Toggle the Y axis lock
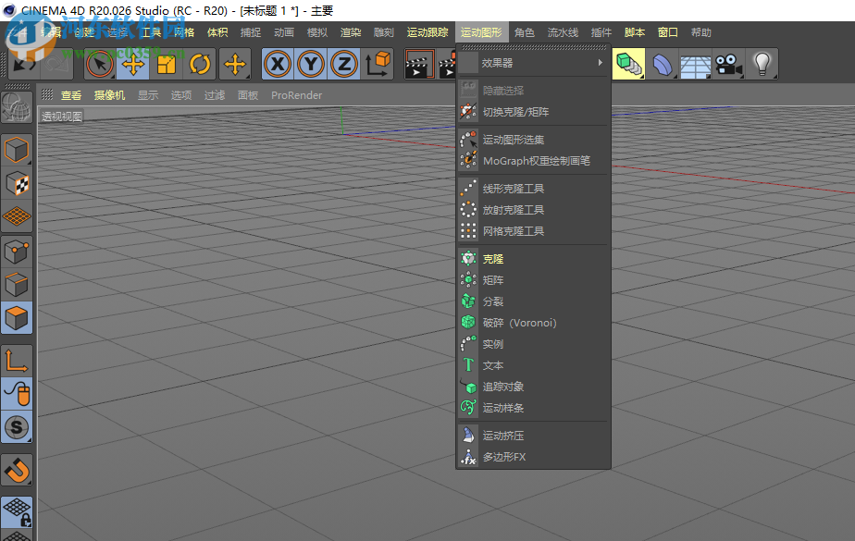855x541 pixels. click(311, 64)
